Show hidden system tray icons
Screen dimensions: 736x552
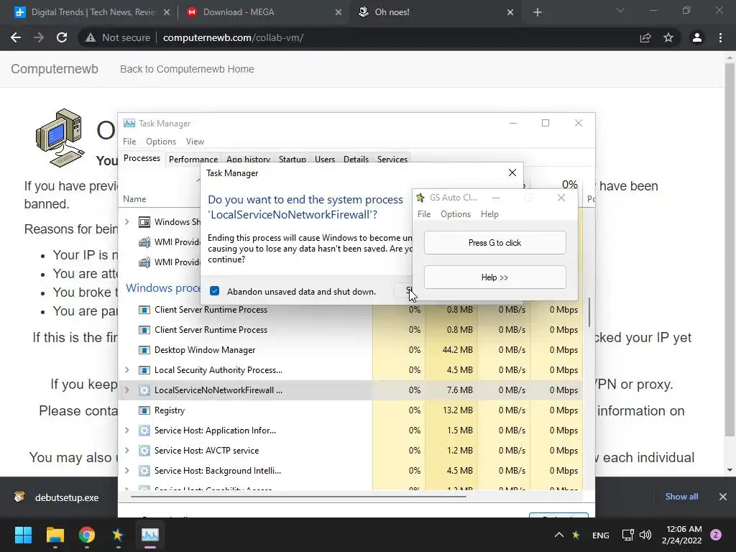pos(558,535)
